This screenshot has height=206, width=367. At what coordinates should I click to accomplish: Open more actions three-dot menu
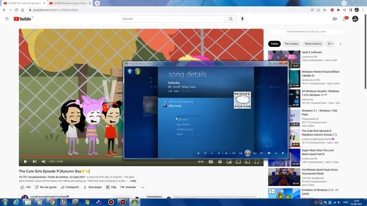pos(143,187)
